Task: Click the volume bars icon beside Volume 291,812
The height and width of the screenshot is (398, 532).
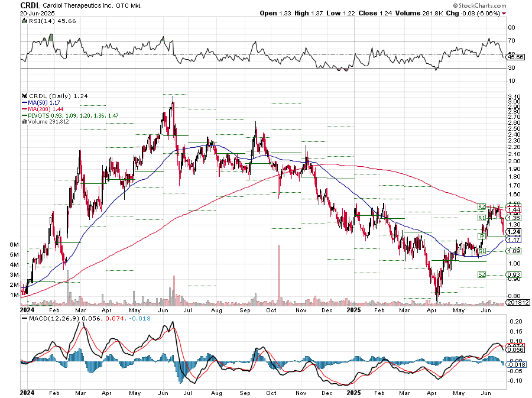Action: (x=24, y=121)
